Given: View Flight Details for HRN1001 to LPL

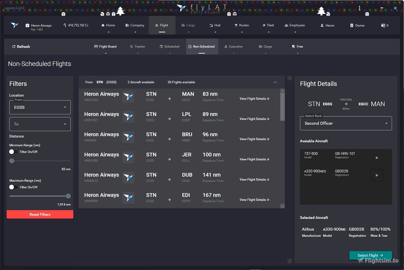Looking at the screenshot, I should (x=254, y=119).
